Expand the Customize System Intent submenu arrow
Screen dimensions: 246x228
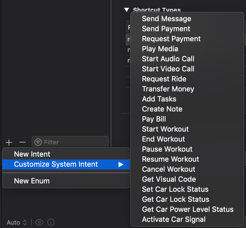click(x=120, y=164)
